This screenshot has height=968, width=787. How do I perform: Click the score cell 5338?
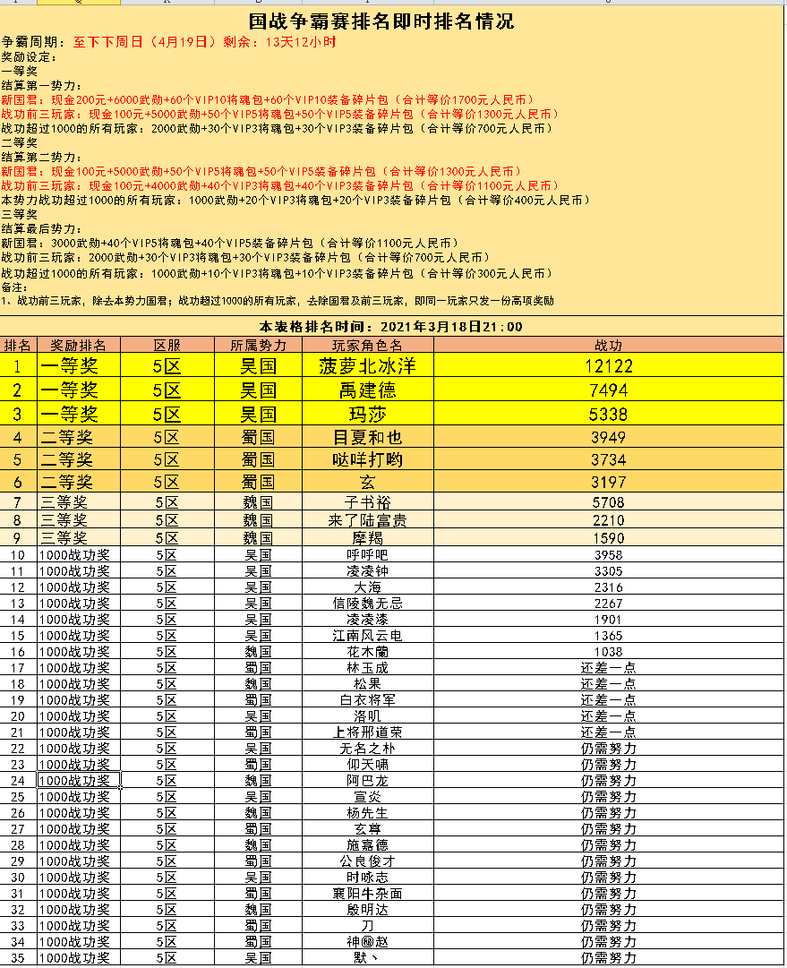tap(609, 415)
